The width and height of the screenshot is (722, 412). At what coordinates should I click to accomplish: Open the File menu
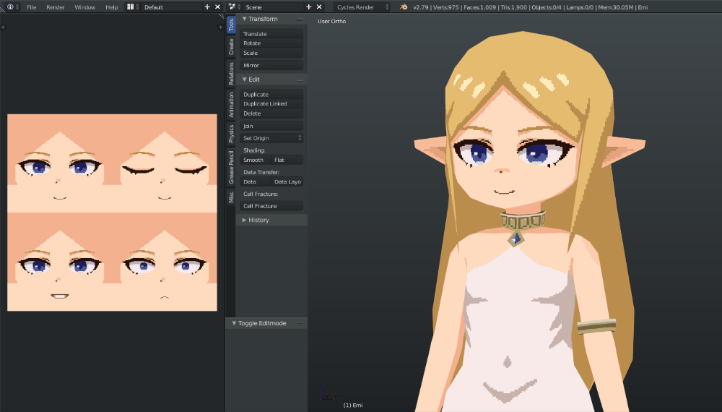pos(31,7)
